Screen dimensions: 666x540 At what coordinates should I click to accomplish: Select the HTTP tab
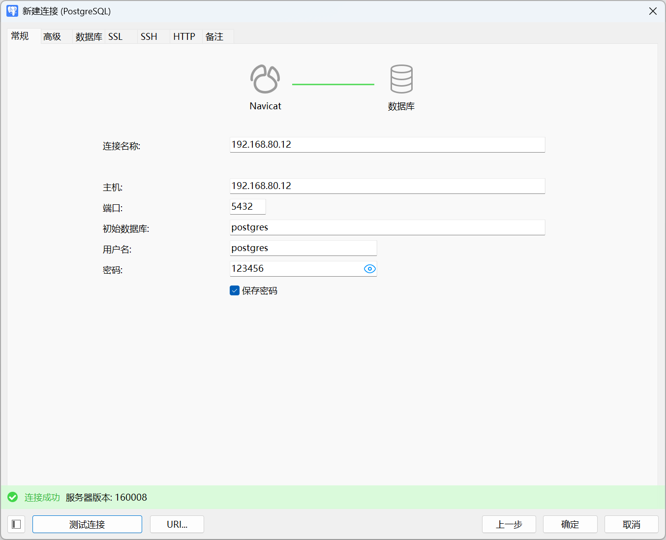point(184,36)
